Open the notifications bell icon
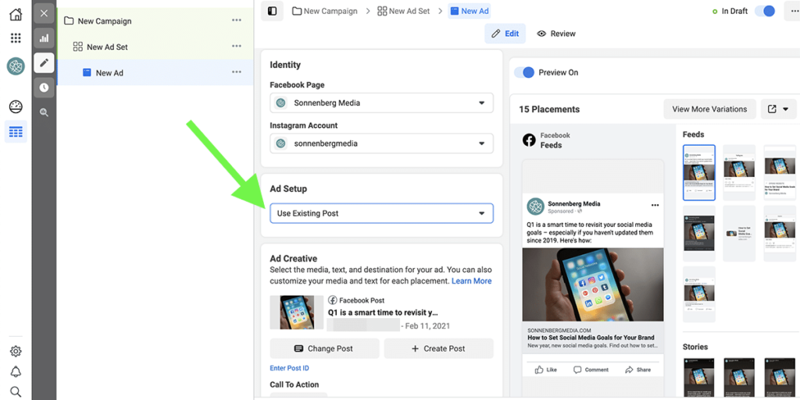The image size is (800, 400). pyautogui.click(x=16, y=372)
